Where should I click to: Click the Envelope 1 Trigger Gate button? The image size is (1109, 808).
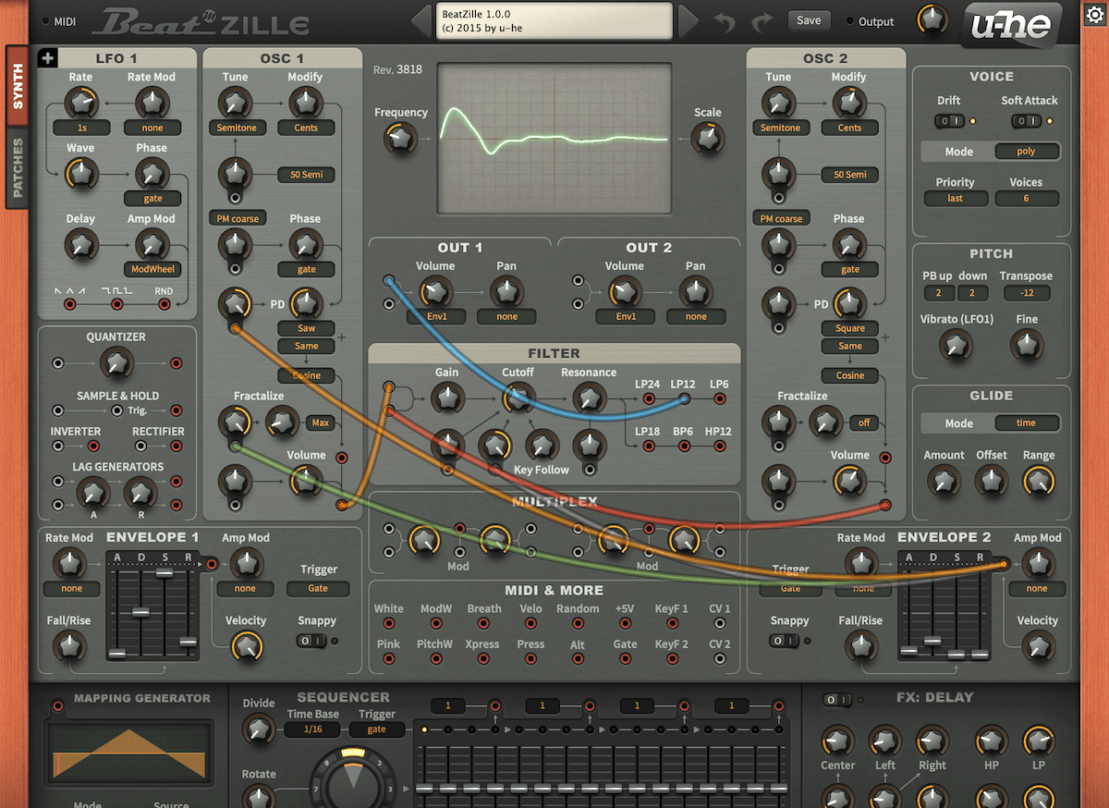pos(318,588)
